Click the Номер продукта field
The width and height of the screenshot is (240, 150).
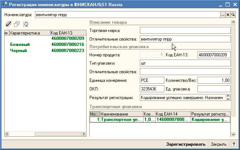pyautogui.click(x=152, y=55)
